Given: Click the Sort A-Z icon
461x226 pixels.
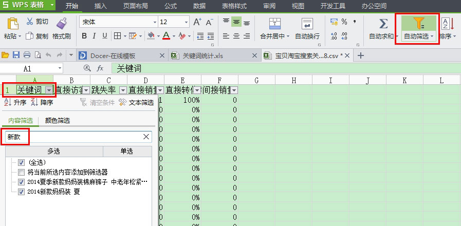Looking at the screenshot, I should pyautogui.click(x=448, y=24).
